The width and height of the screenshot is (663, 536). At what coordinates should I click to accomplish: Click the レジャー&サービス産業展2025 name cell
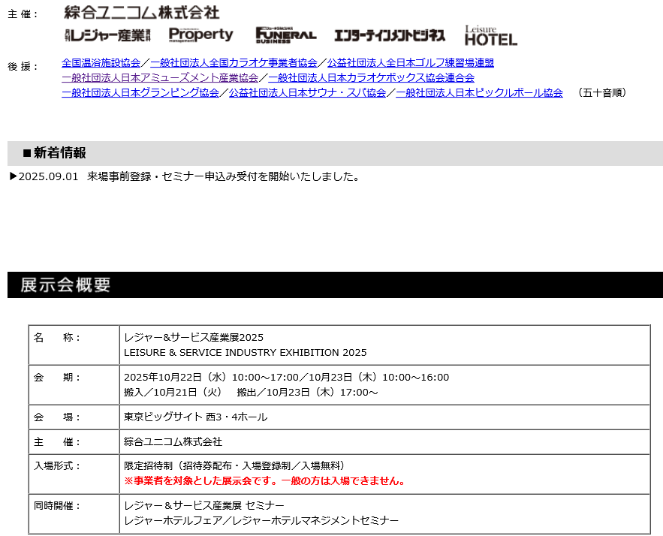[194, 337]
